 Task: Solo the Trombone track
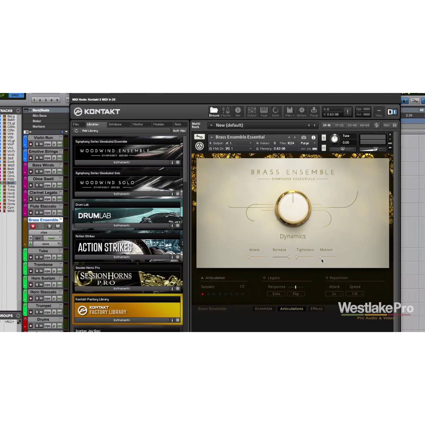[x=37, y=271]
